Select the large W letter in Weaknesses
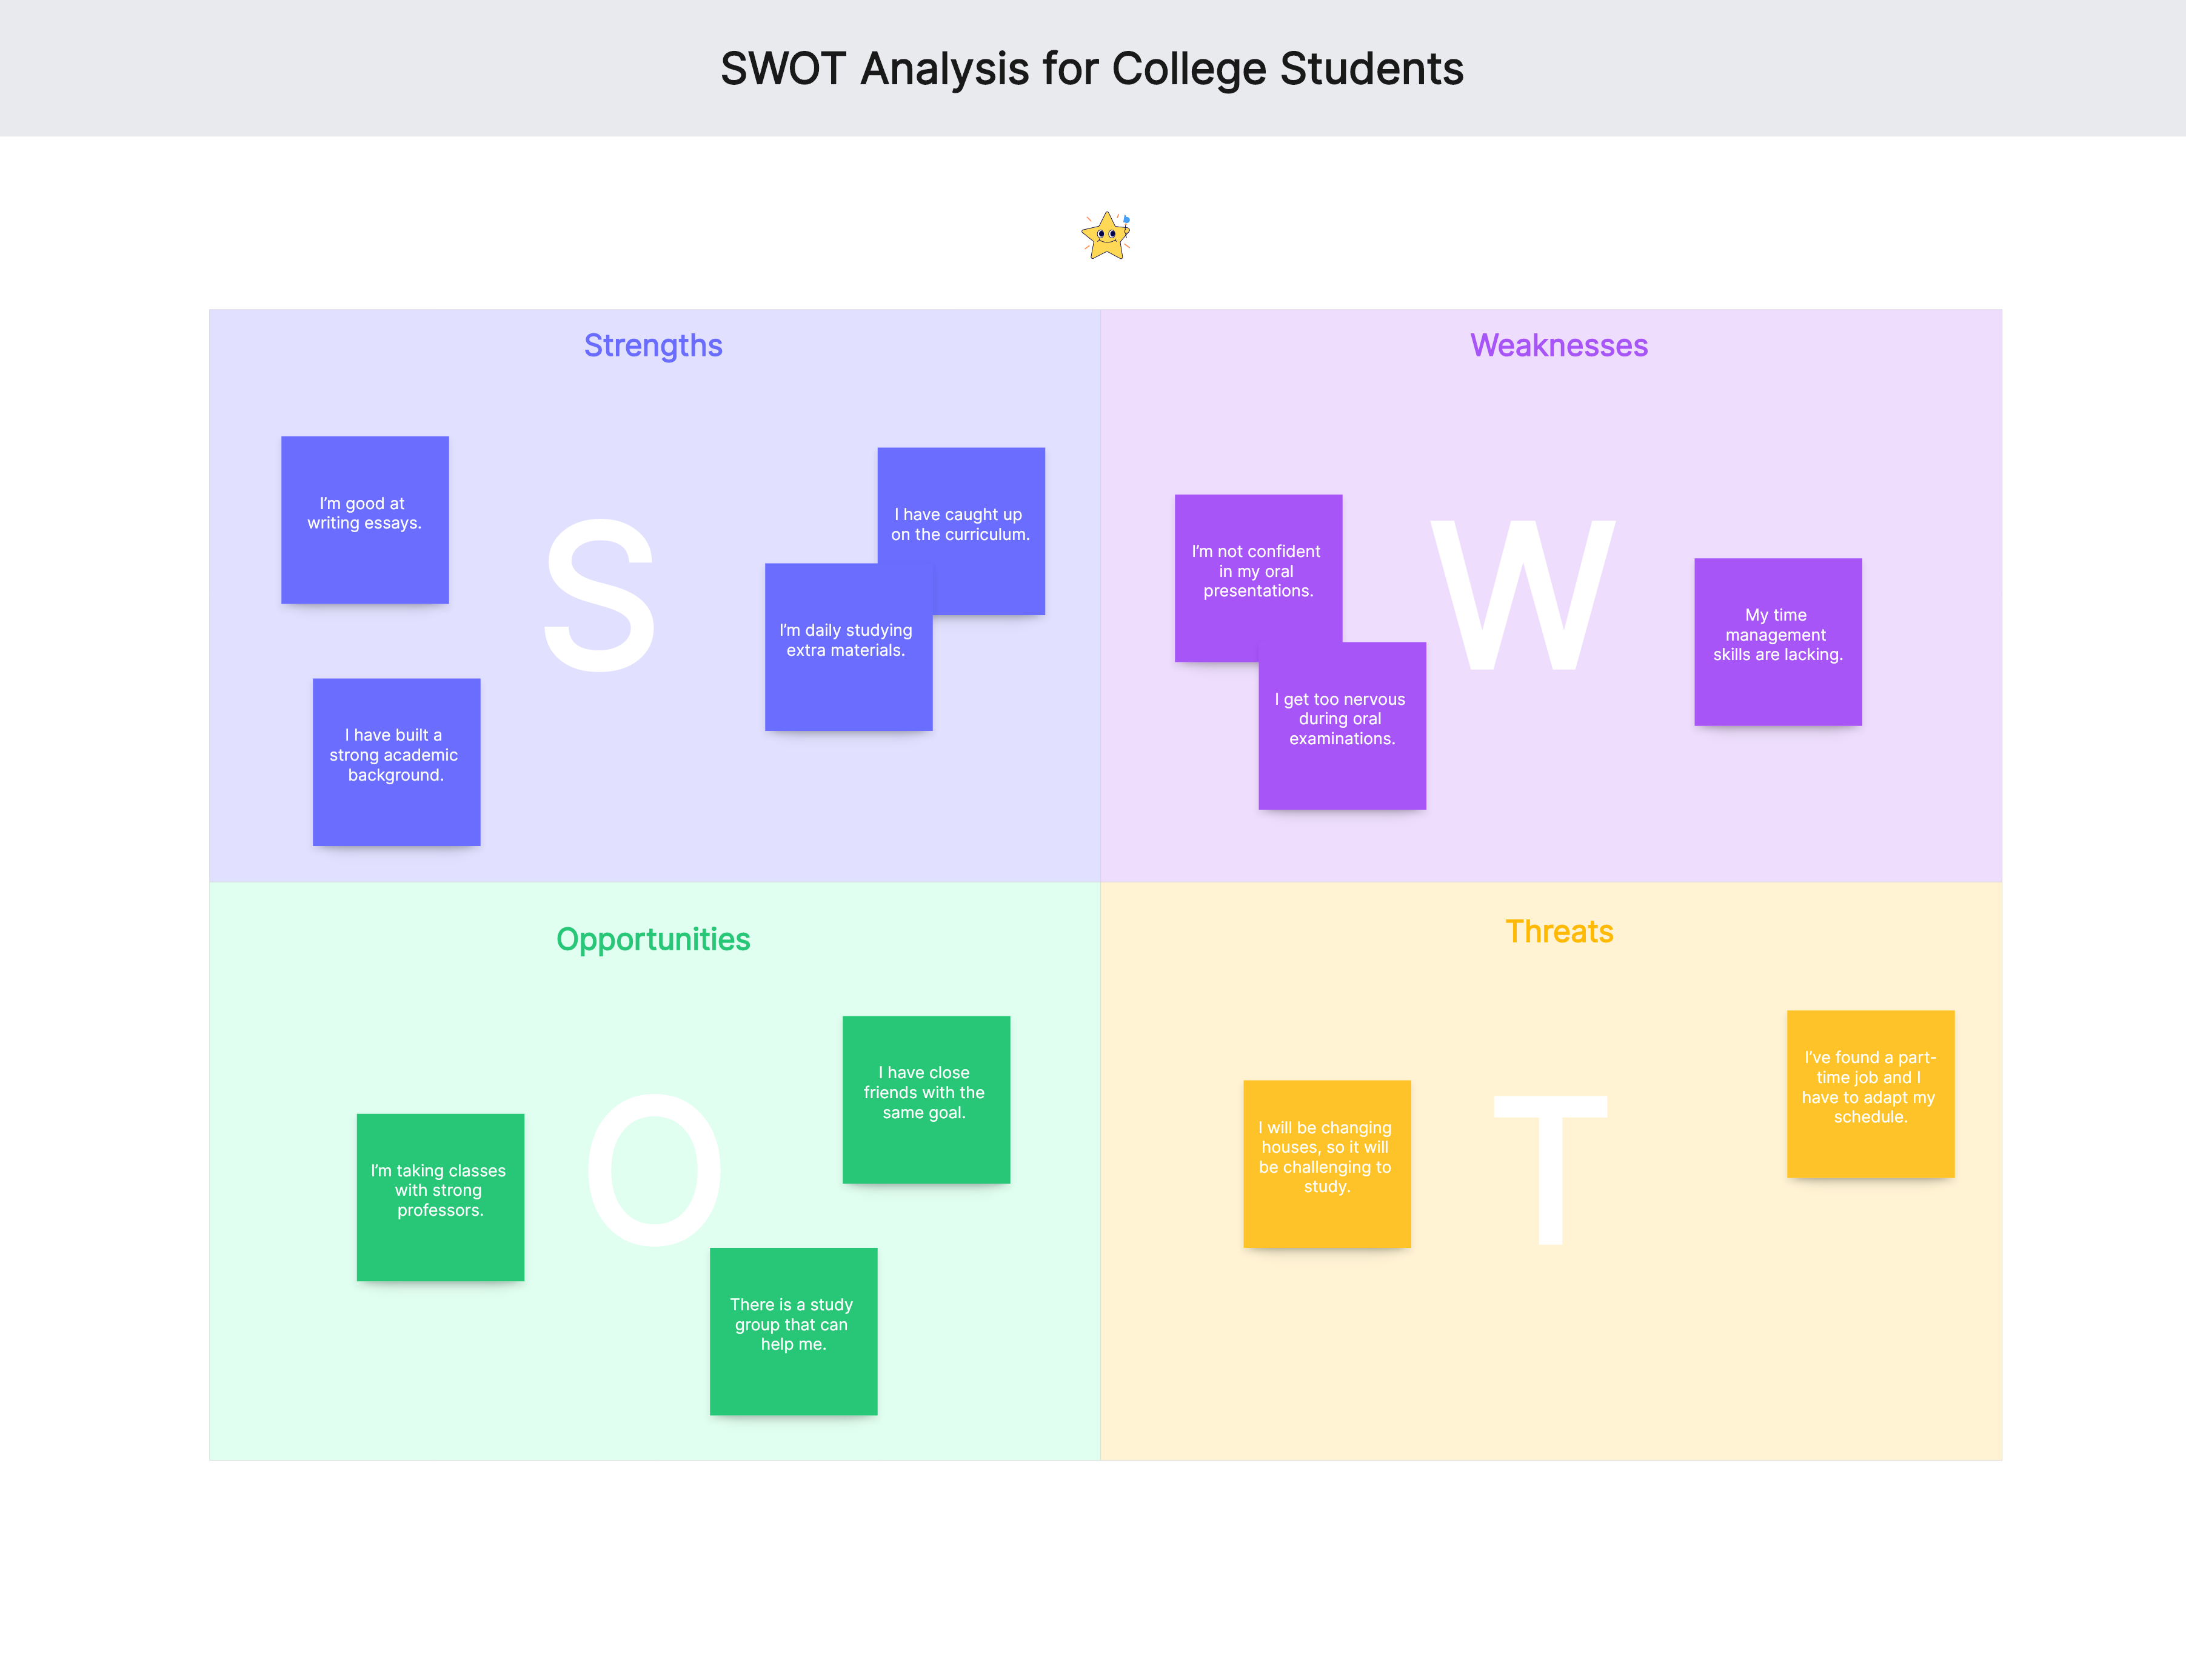 click(1523, 594)
